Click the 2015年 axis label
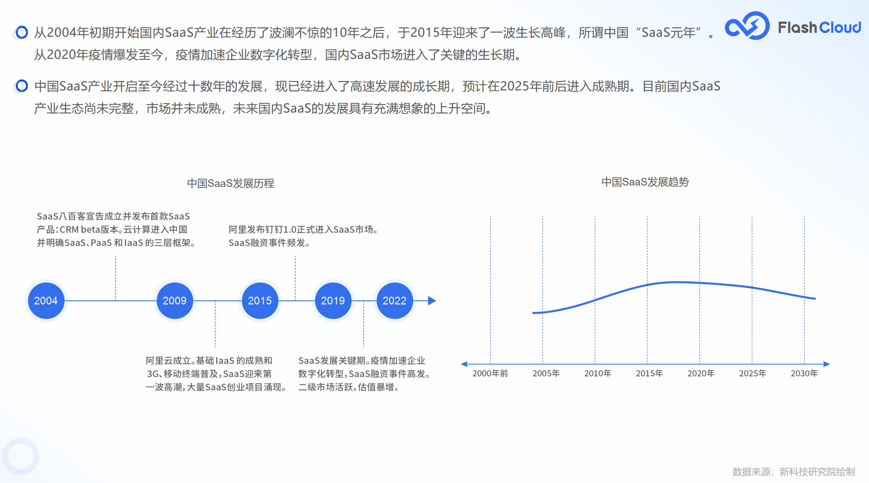The width and height of the screenshot is (869, 483). click(649, 373)
